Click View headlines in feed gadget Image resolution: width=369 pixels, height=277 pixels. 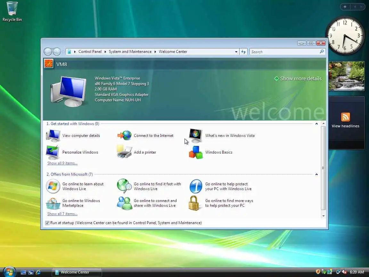pos(346,126)
